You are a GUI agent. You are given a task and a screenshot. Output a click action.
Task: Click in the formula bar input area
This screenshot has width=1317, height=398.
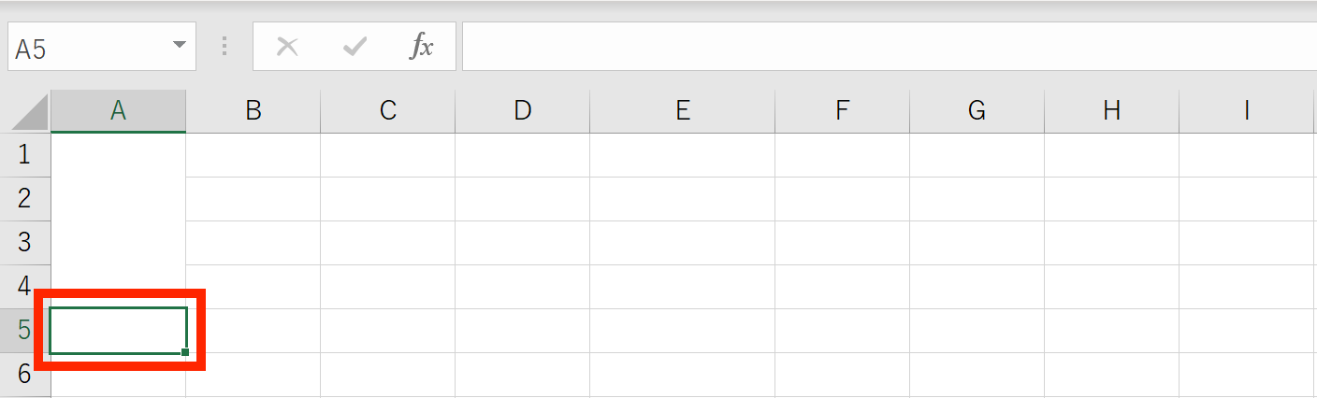pyautogui.click(x=889, y=47)
